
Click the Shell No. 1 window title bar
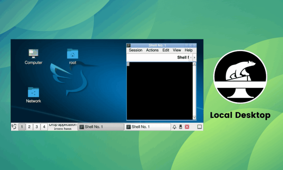[x=157, y=45]
